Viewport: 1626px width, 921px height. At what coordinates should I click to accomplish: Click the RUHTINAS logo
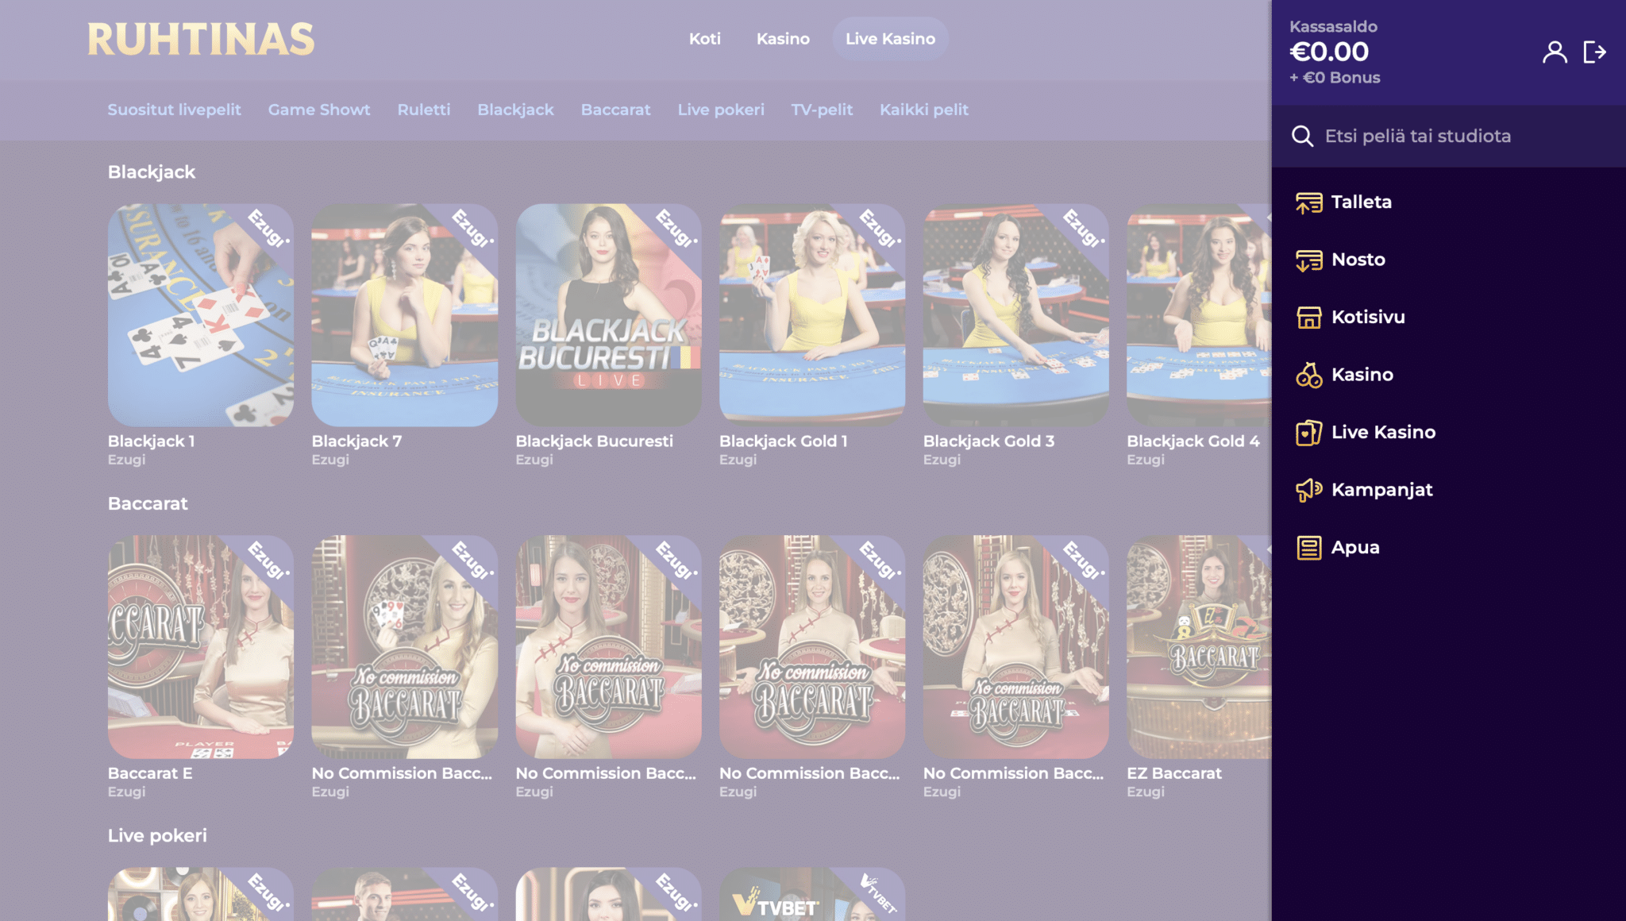[201, 40]
